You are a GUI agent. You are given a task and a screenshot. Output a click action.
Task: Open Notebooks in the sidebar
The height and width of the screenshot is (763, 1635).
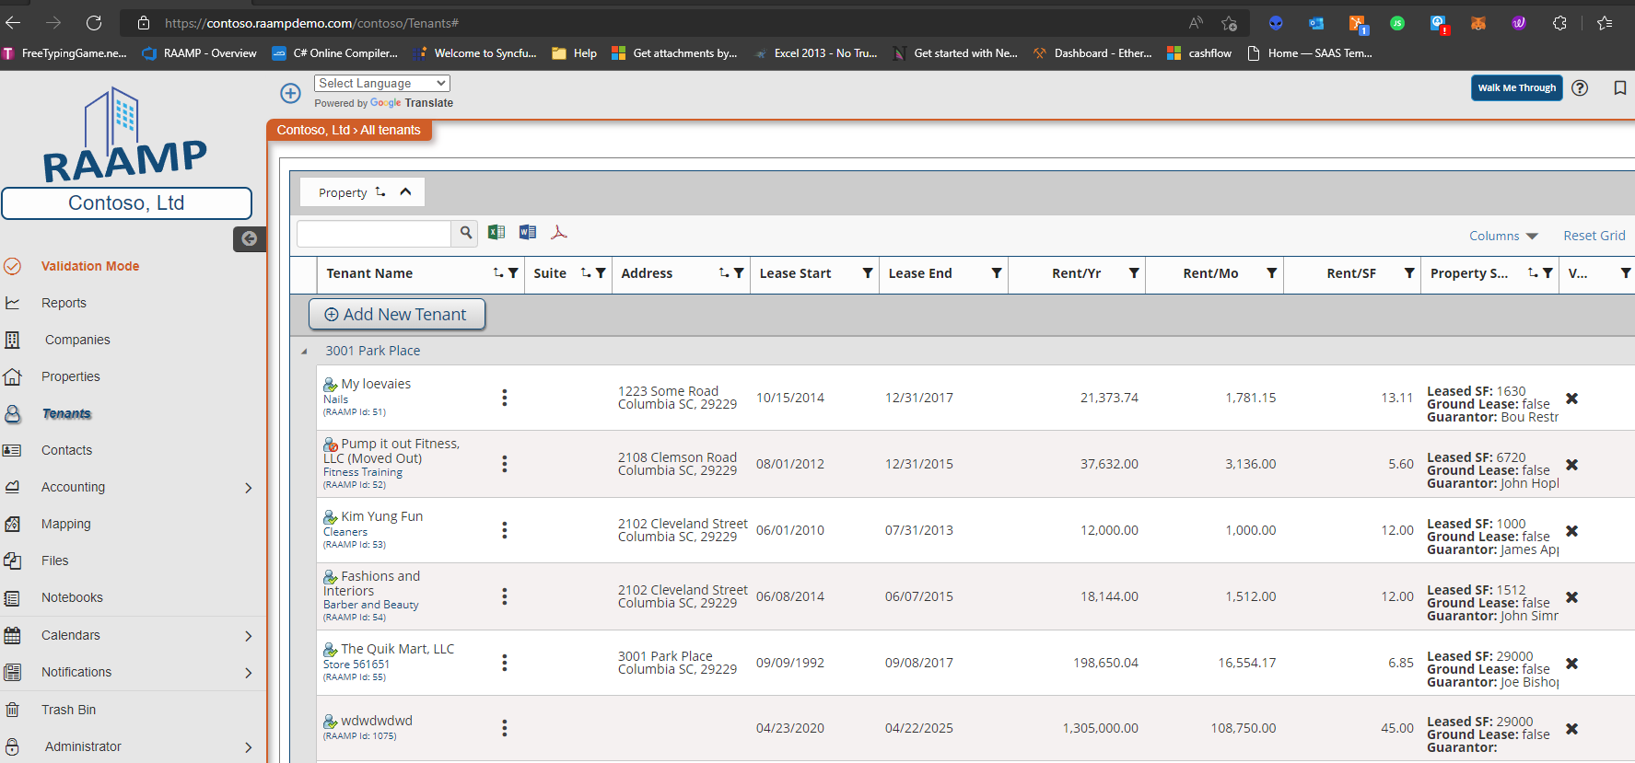pyautogui.click(x=72, y=597)
